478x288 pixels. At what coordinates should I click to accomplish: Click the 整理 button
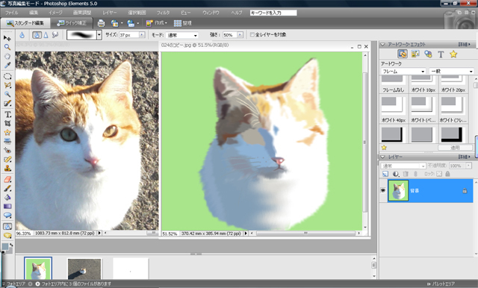coord(182,23)
